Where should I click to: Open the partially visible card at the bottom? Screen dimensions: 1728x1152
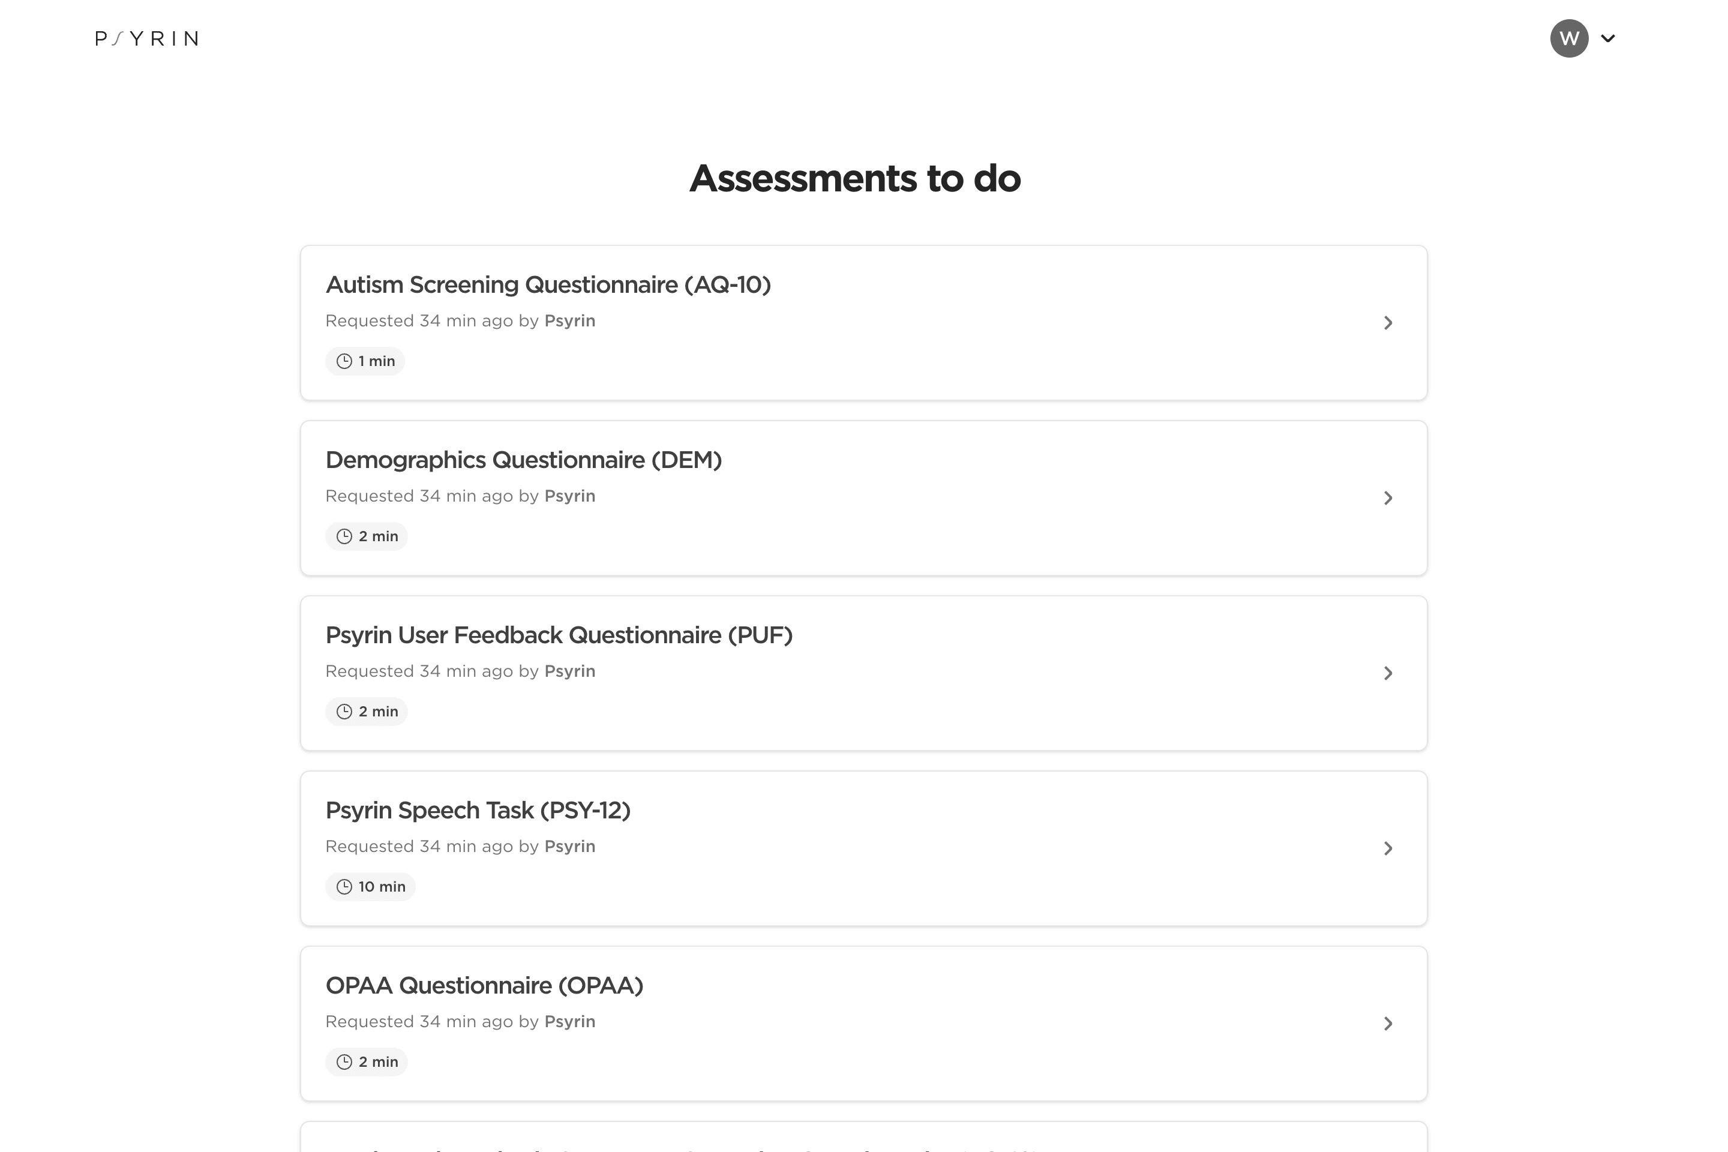coord(864,1136)
